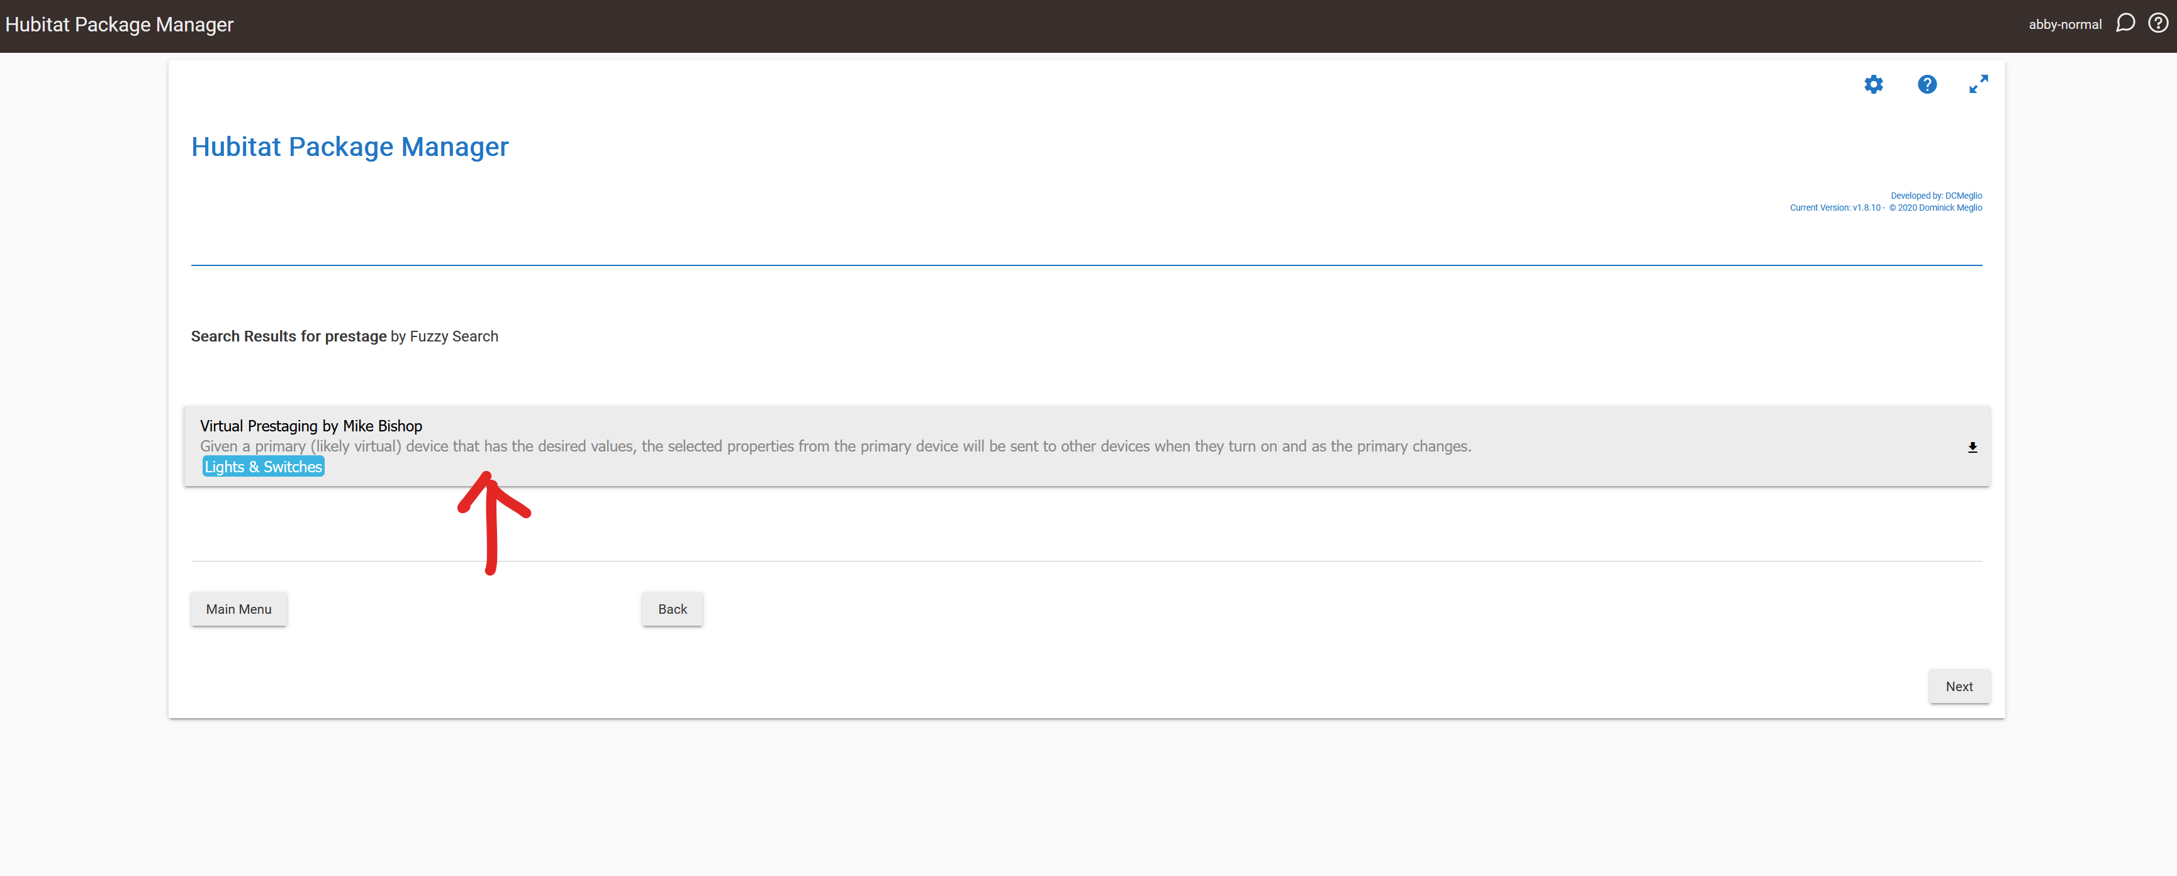Click the Main Menu button
The width and height of the screenshot is (2177, 876).
(238, 609)
